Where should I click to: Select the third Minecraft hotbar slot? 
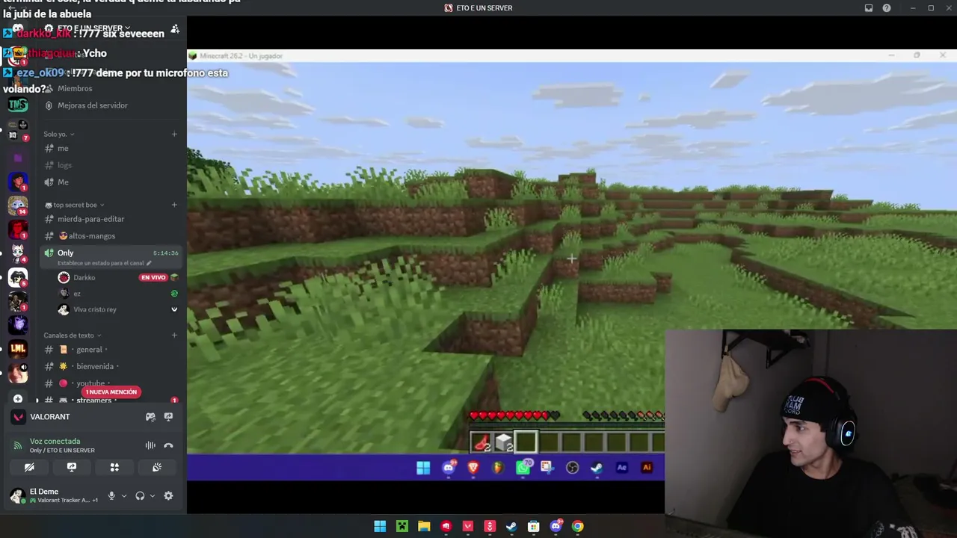[526, 442]
